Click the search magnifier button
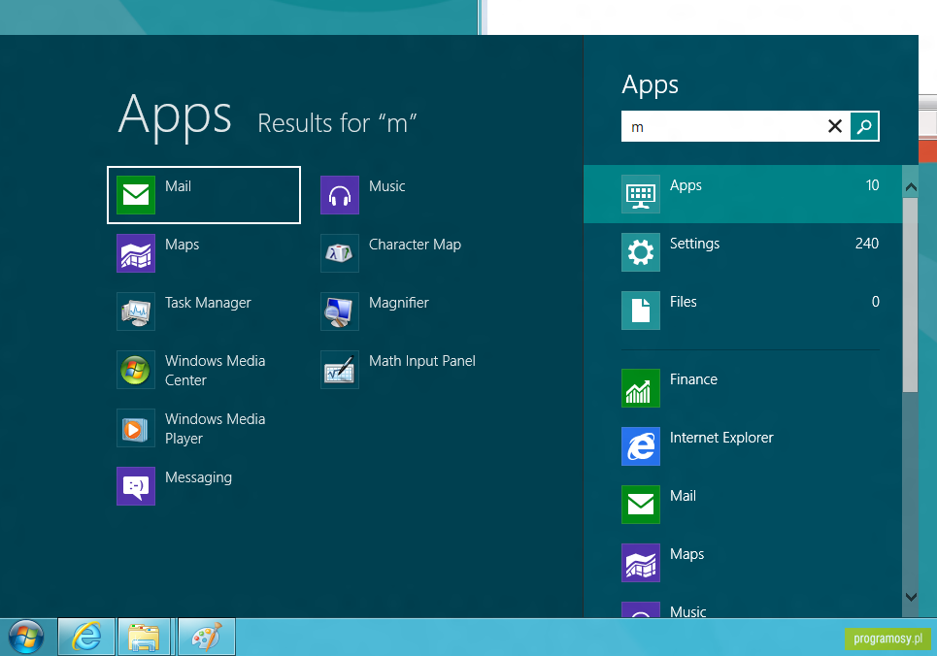Image resolution: width=937 pixels, height=656 pixels. pos(864,126)
